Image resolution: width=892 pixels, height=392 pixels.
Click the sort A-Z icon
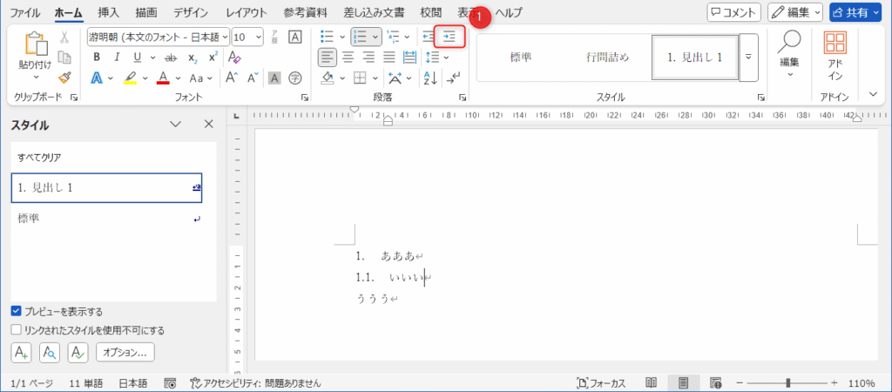pyautogui.click(x=429, y=78)
